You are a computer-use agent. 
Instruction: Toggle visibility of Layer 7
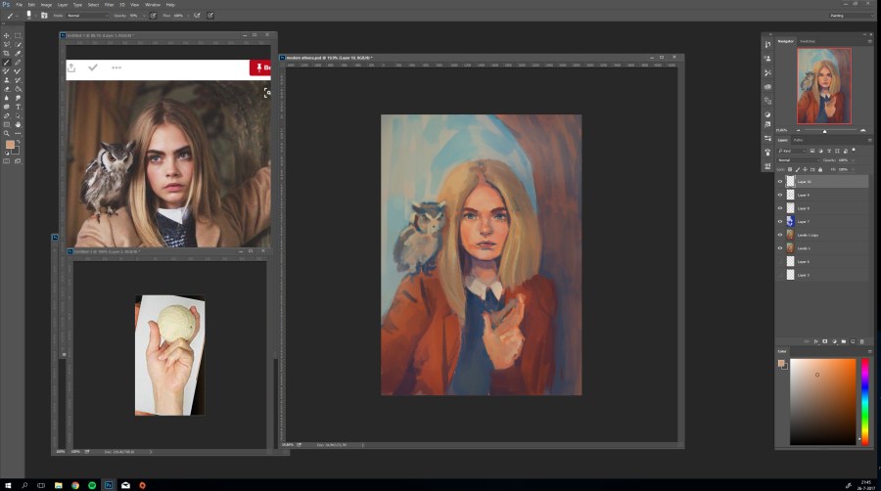tap(780, 222)
